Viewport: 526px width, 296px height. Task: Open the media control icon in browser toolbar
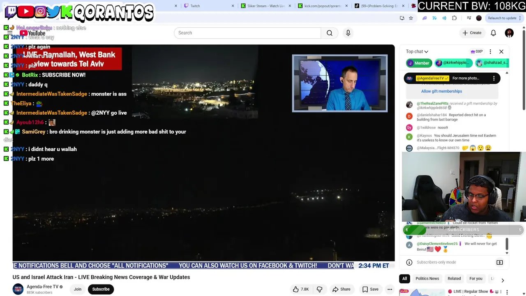click(469, 18)
